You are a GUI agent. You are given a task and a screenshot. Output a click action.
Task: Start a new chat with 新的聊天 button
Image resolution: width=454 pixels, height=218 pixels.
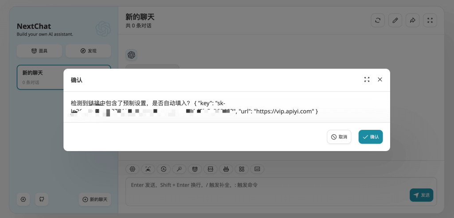tap(95, 199)
